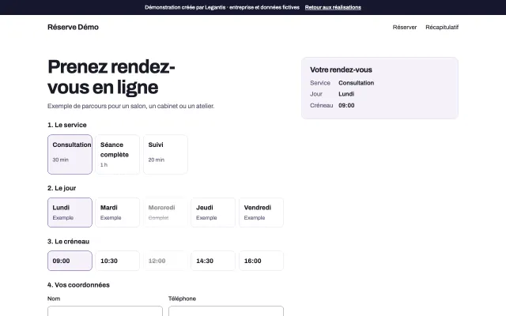Click the Consultation value in the summary
This screenshot has height=316, width=506.
[357, 83]
